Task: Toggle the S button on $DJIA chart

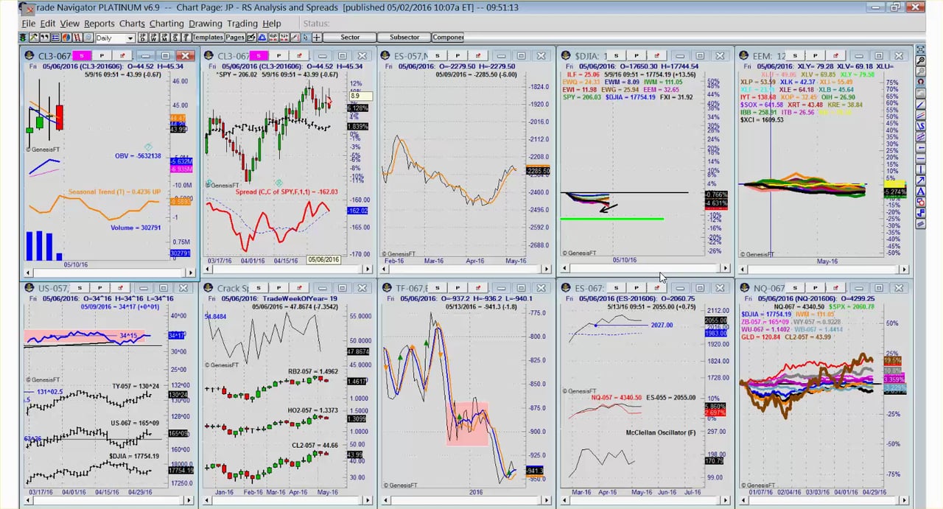Action: 616,56
